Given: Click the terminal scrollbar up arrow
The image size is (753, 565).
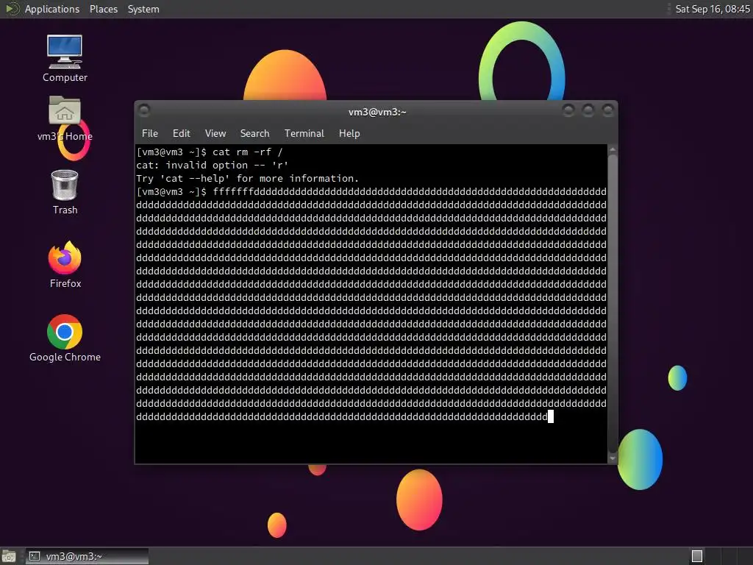Looking at the screenshot, I should (x=613, y=150).
